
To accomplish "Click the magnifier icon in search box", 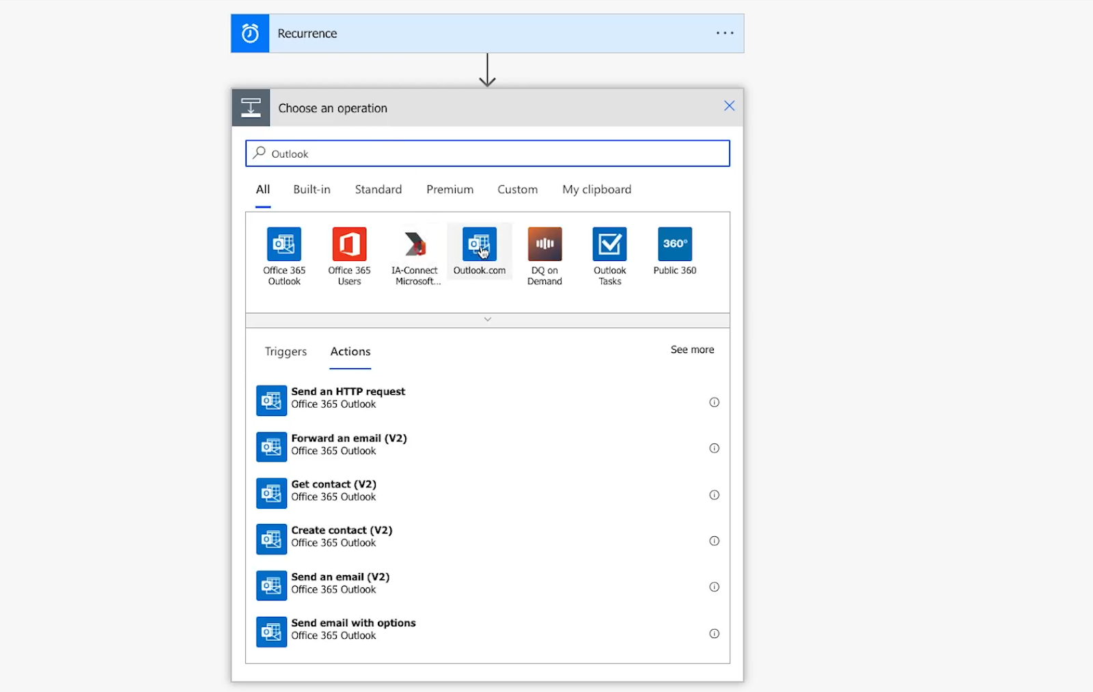I will (259, 153).
